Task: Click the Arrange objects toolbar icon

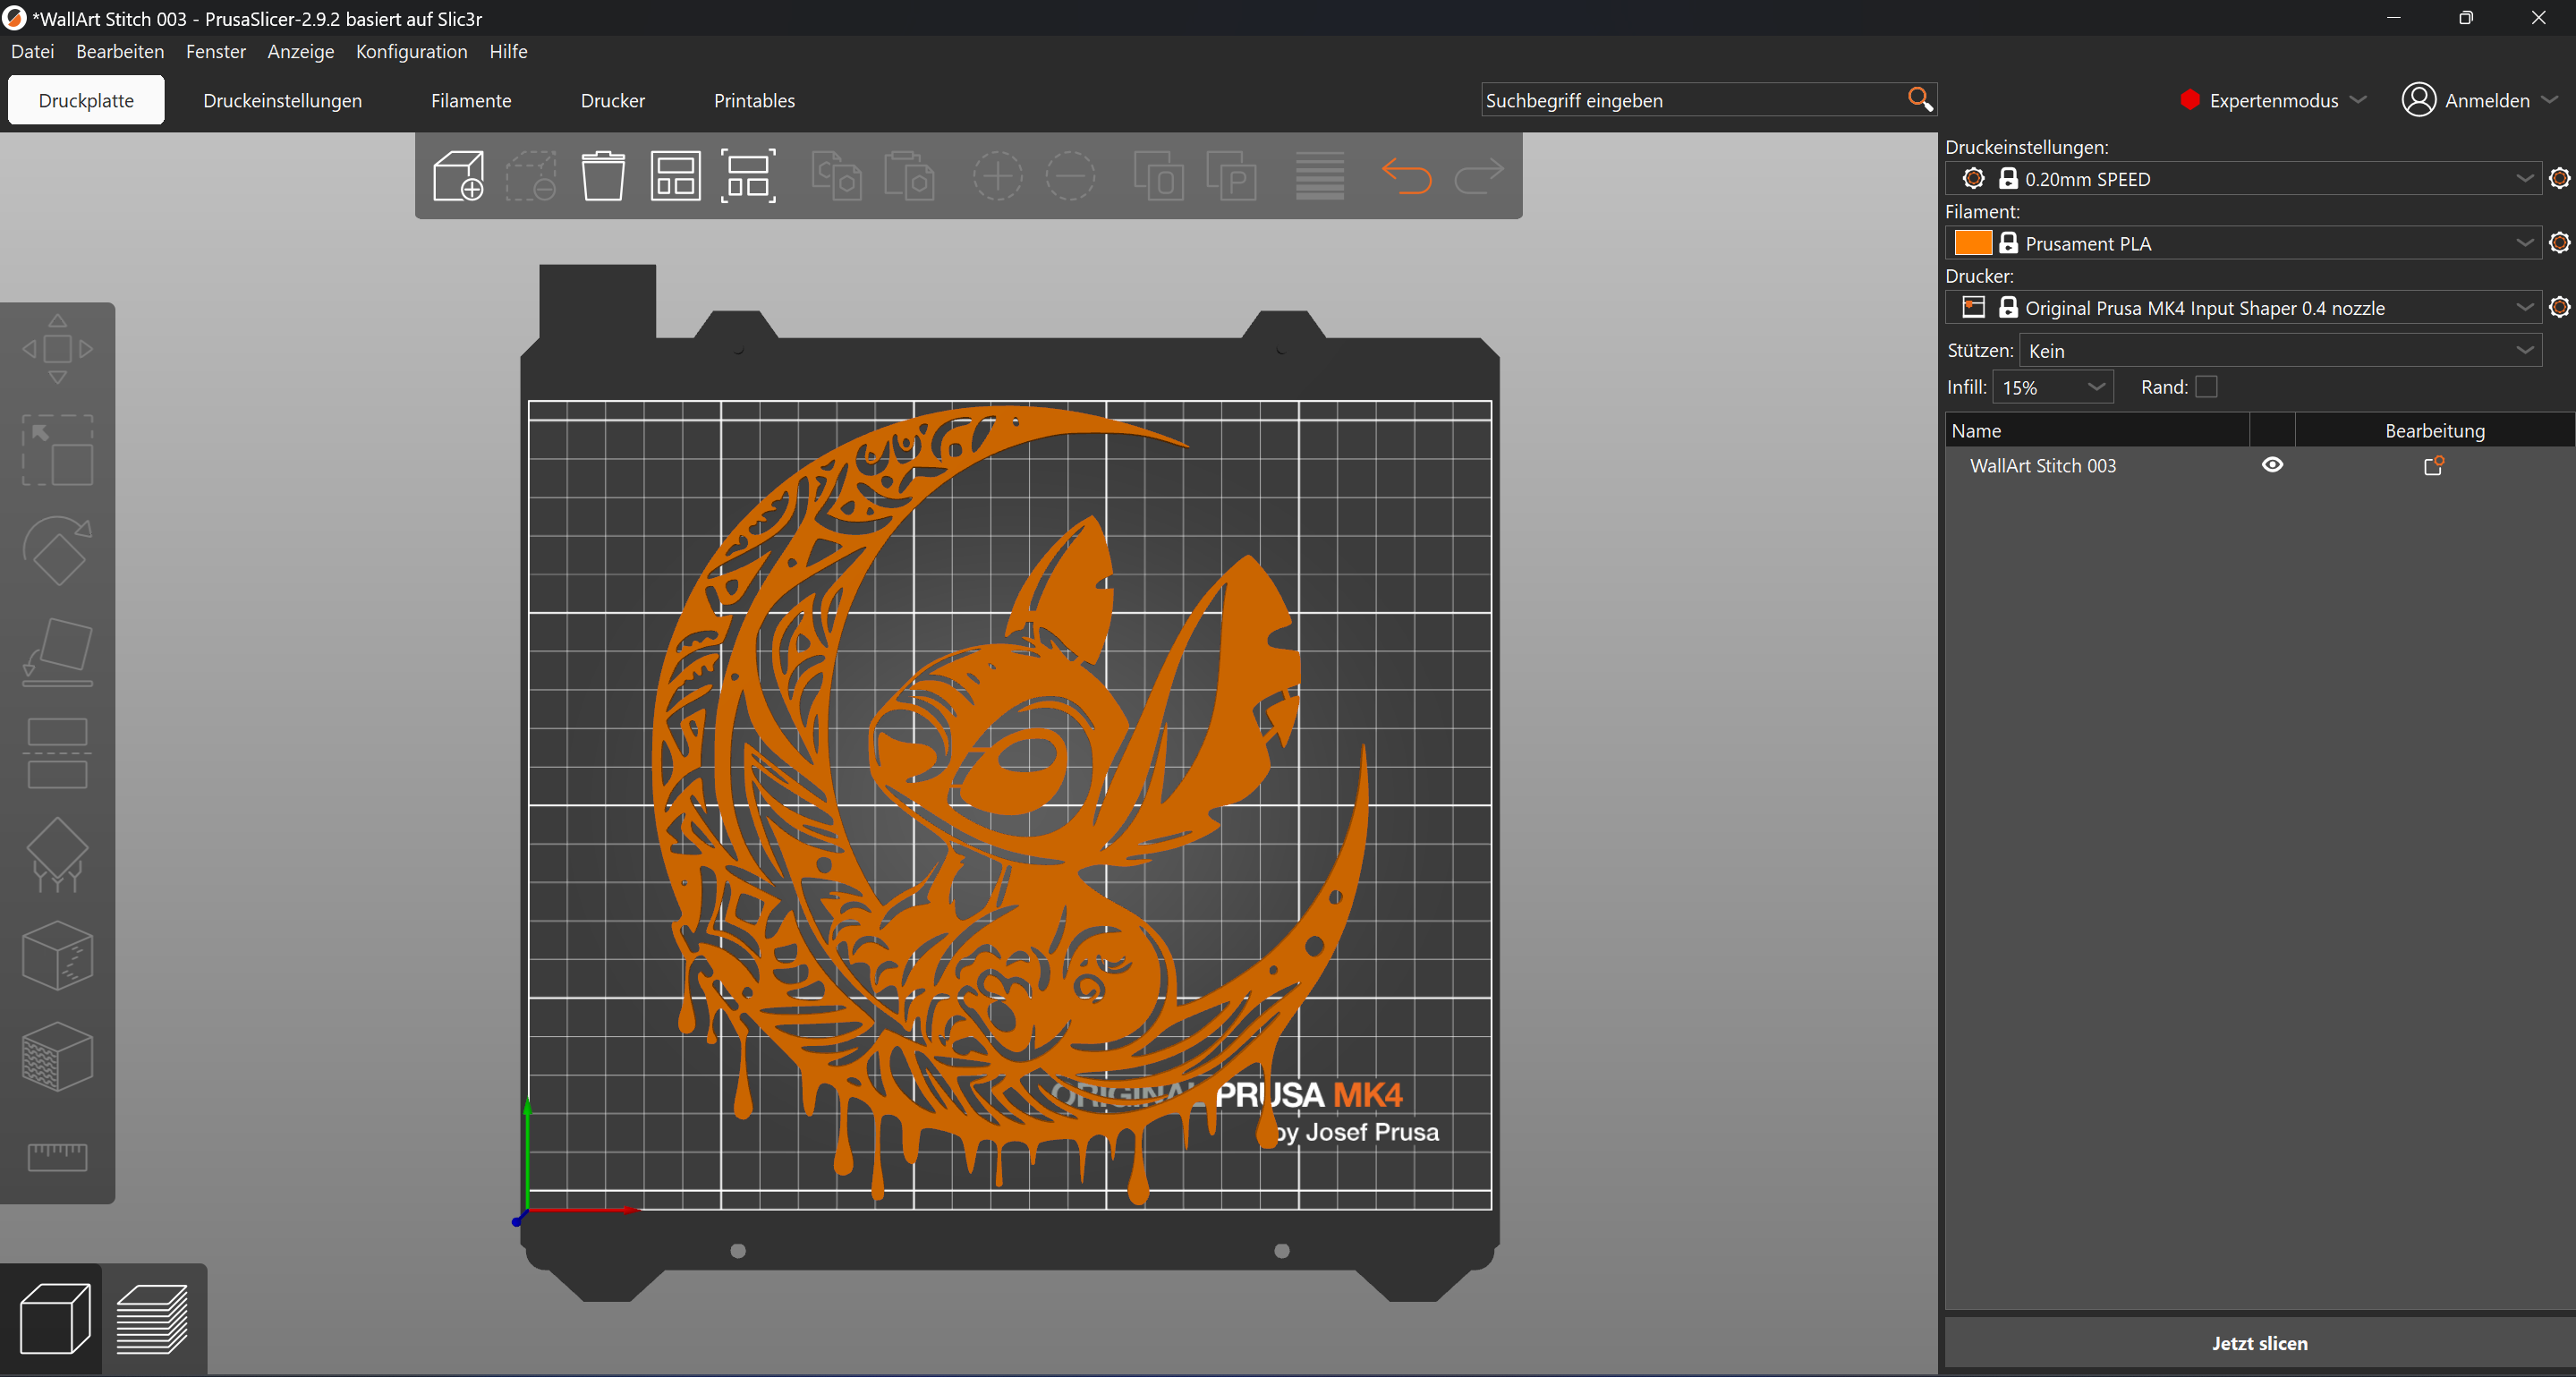Action: [675, 176]
